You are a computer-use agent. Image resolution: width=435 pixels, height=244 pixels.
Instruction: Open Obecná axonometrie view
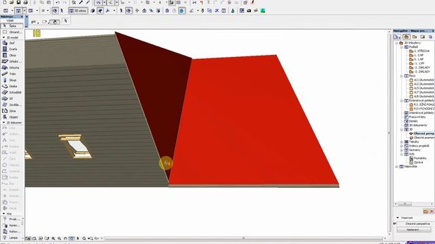click(x=421, y=138)
